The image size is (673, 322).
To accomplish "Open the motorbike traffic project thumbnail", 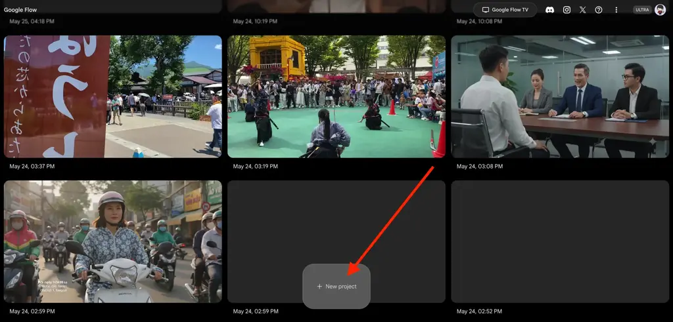I will (x=113, y=241).
